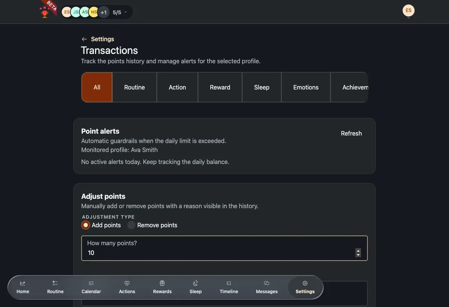449x307 pixels.
Task: Show the +1 extra profile
Action: click(x=104, y=12)
